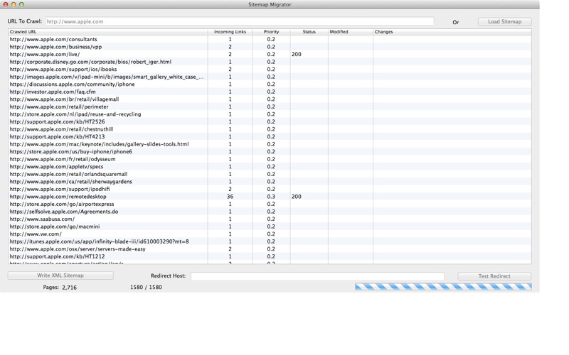Select row http://www.apple.com/ca/retail/sherwaygardens

point(270,182)
